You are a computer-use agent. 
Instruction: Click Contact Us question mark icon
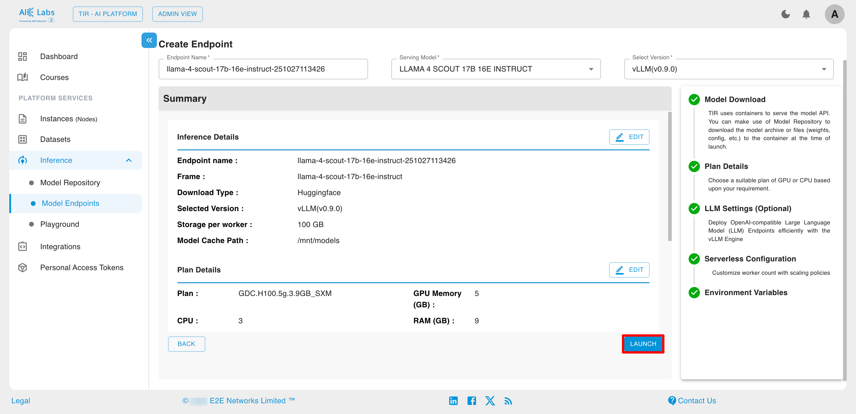click(x=672, y=401)
